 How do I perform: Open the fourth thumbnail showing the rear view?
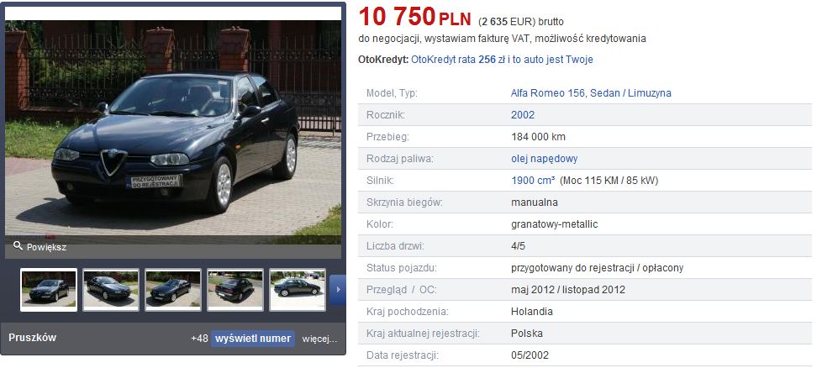(x=235, y=289)
